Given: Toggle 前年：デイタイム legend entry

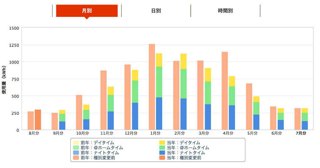Looking at the screenshot, I should click(x=97, y=143).
